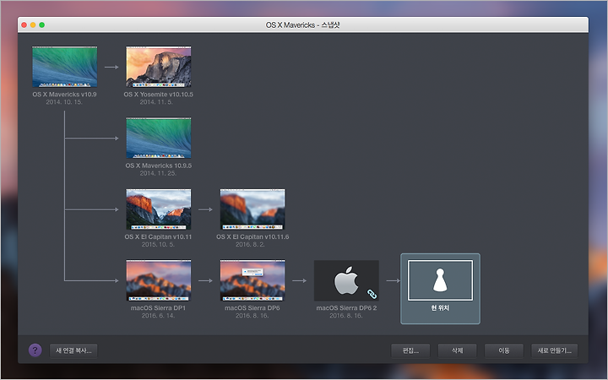Image resolution: width=608 pixels, height=380 pixels.
Task: Select the macOS Sierra DP1 snapshot thumbnail
Action: point(159,280)
